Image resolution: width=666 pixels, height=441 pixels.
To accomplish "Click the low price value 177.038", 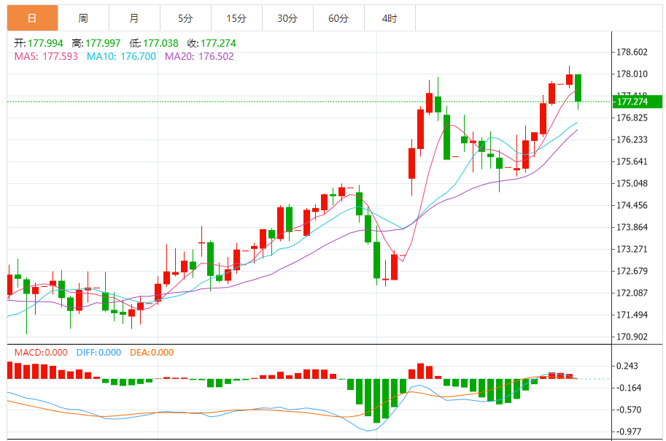I will (x=160, y=44).
